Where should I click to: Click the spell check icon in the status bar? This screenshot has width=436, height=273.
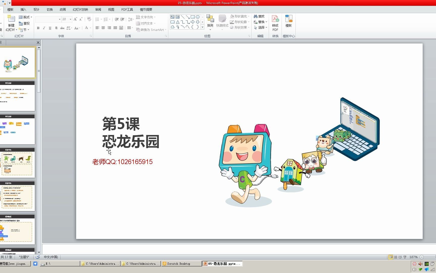(38, 257)
